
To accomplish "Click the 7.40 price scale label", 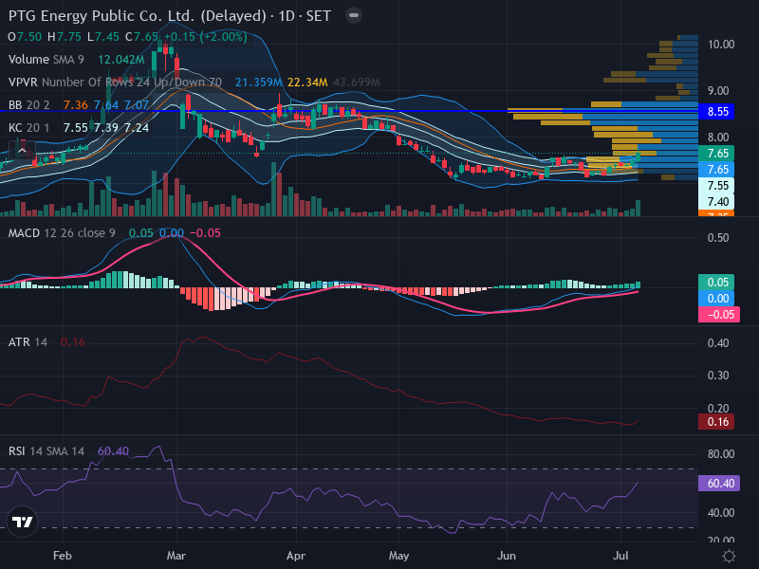I will (716, 202).
